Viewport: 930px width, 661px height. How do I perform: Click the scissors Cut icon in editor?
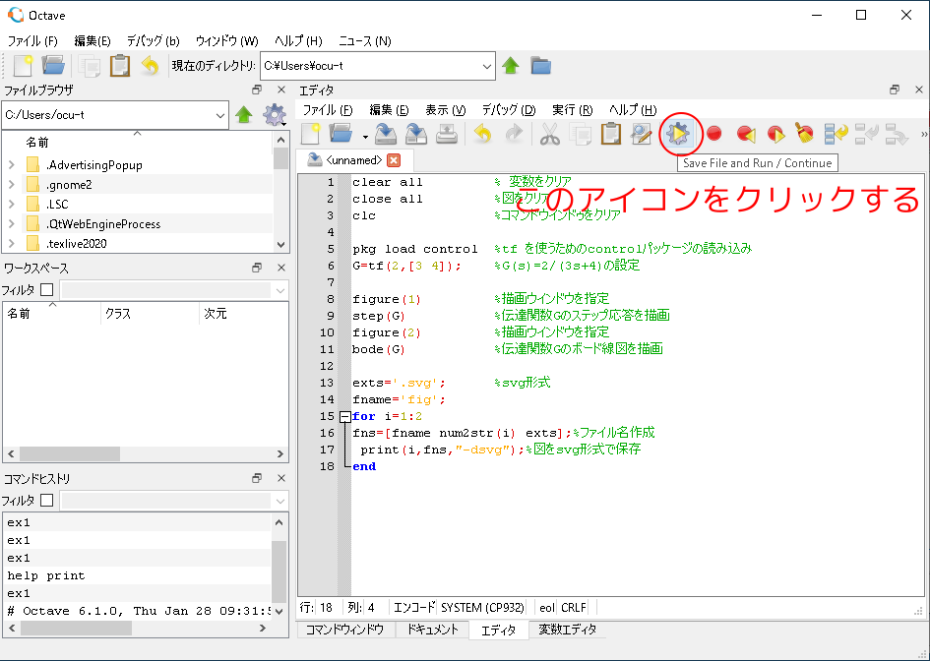(549, 134)
